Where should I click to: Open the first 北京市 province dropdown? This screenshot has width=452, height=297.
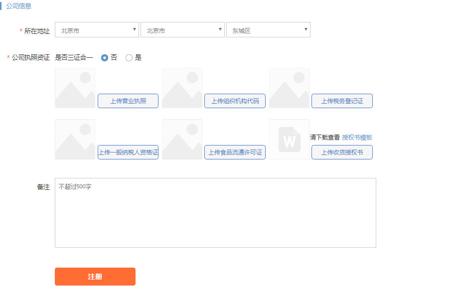[x=97, y=30]
